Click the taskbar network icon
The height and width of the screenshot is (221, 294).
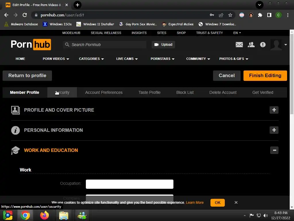259,215
